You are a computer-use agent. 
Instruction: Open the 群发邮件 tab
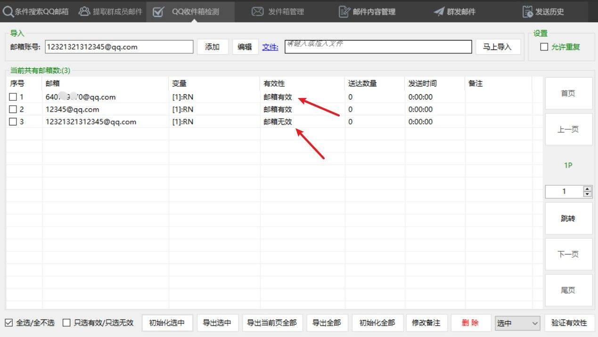pos(461,12)
